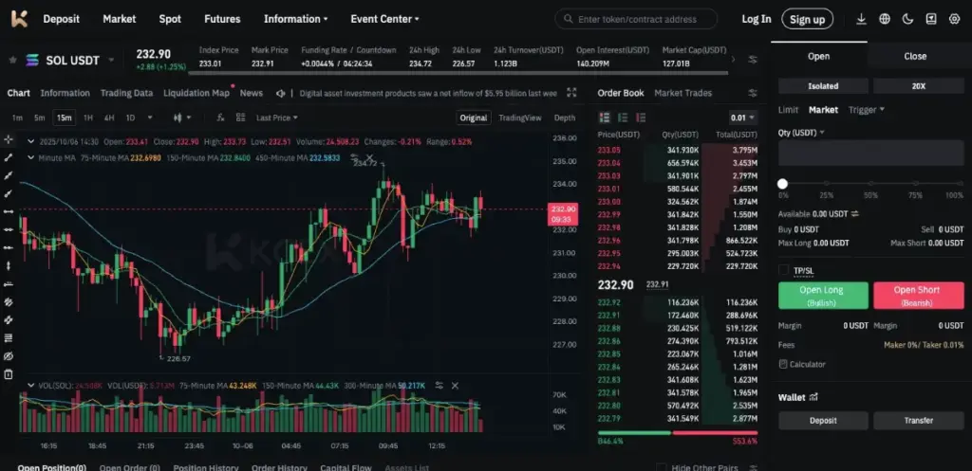Screen dimensions: 972x471
Task: Select the horizontal line drawing tool
Action: pyautogui.click(x=9, y=211)
